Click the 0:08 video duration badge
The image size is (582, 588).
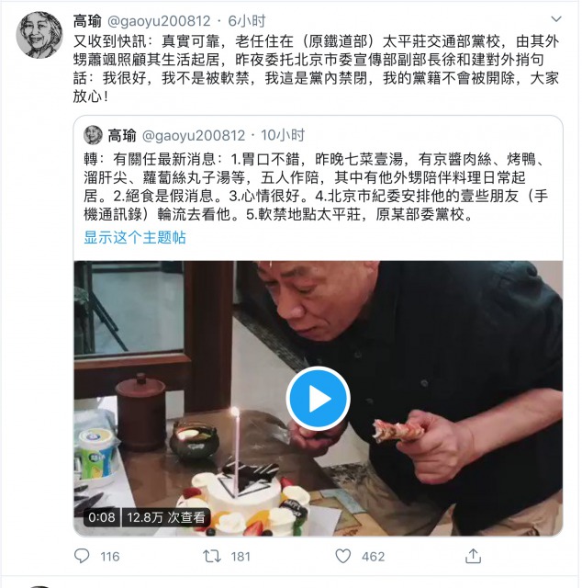(102, 517)
